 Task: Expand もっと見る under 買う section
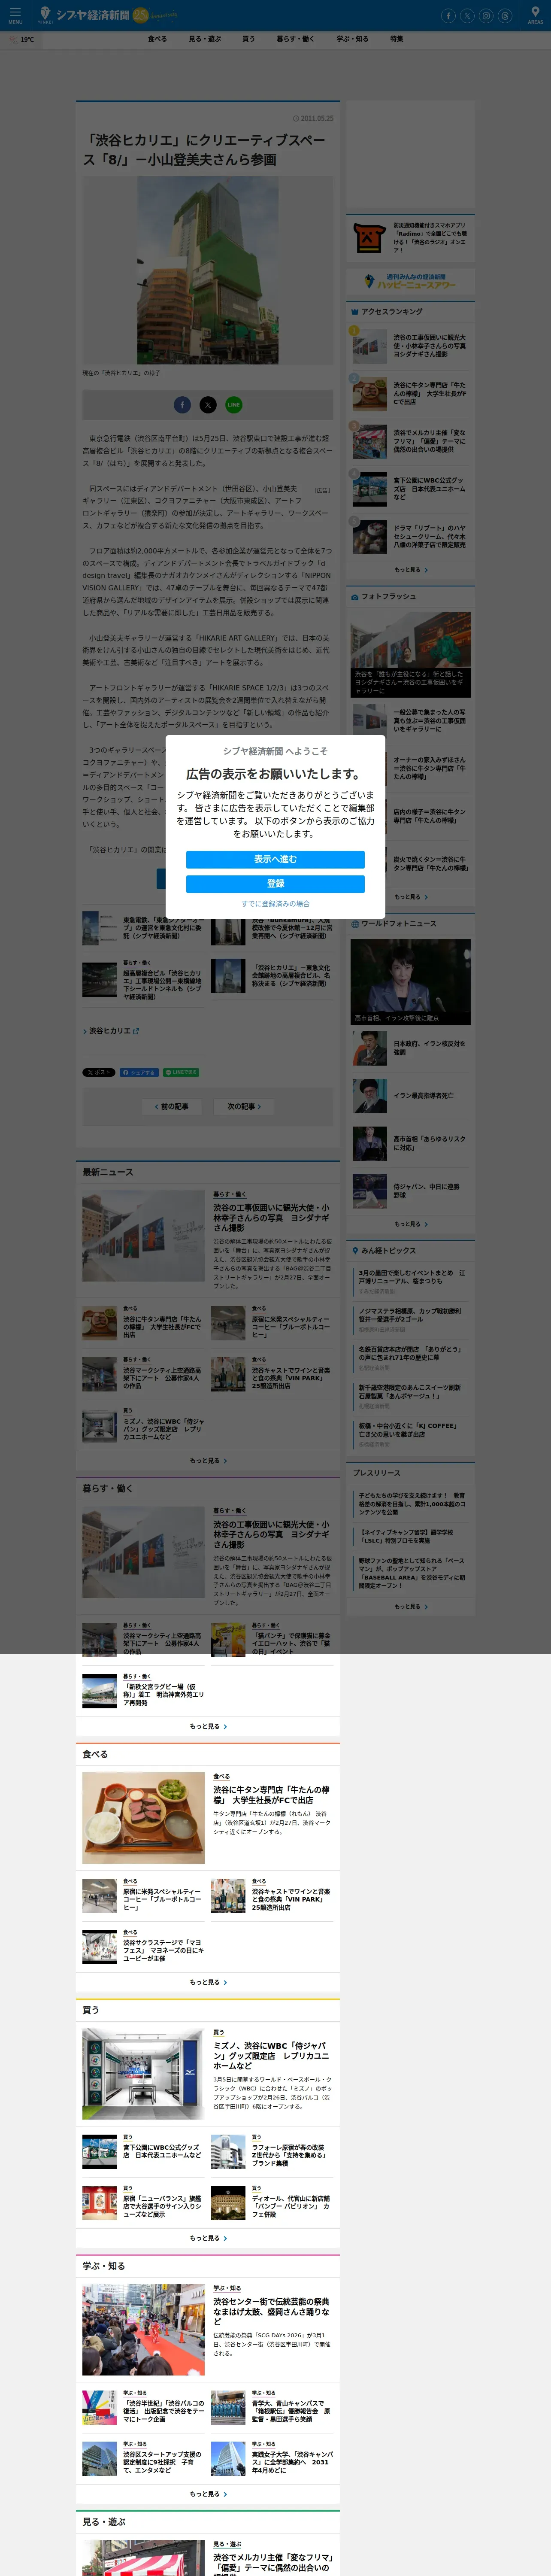pyautogui.click(x=208, y=2238)
